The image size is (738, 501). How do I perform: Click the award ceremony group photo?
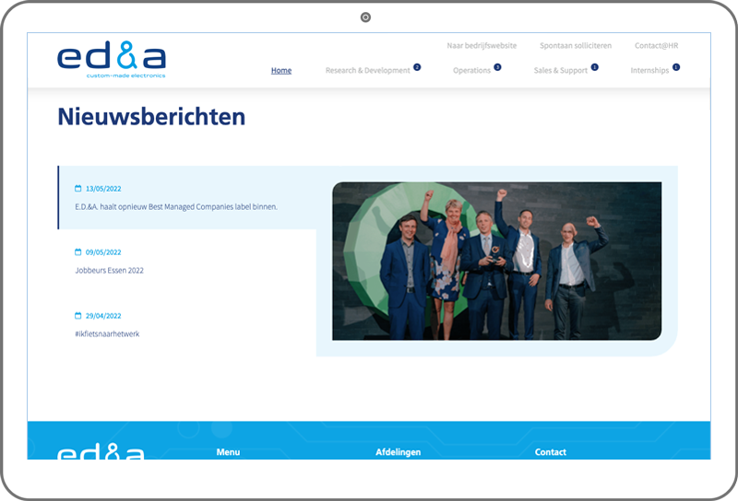(x=496, y=261)
